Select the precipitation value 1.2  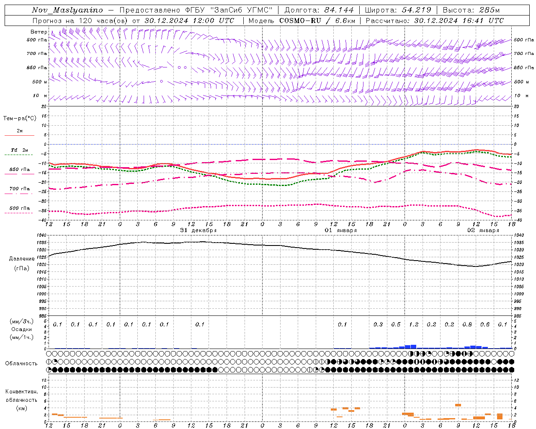414,325
